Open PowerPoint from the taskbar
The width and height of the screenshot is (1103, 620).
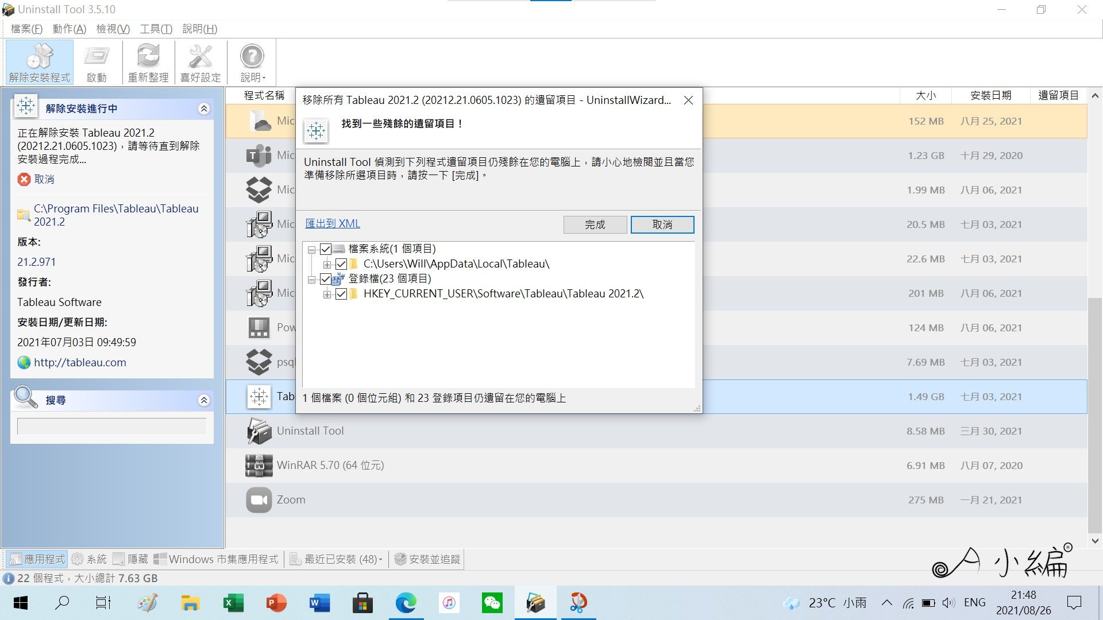coord(276,603)
